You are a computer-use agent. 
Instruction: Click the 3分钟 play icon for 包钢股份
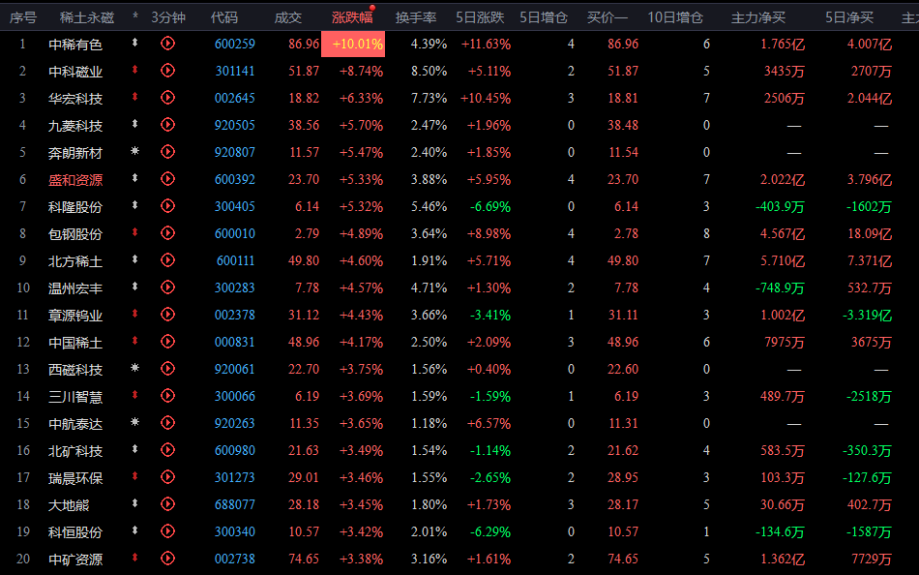pos(167,233)
